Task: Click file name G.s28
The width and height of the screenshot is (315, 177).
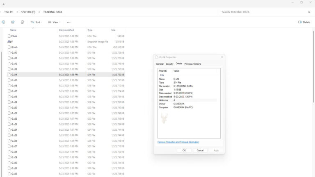Action: pyautogui.click(x=14, y=152)
